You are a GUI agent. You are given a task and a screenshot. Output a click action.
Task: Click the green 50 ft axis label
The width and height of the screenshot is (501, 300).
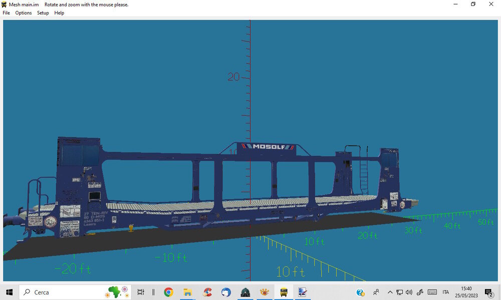tap(485, 221)
